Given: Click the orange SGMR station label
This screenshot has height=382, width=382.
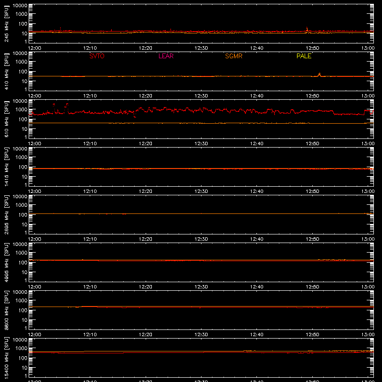Looking at the screenshot, I should [x=233, y=56].
